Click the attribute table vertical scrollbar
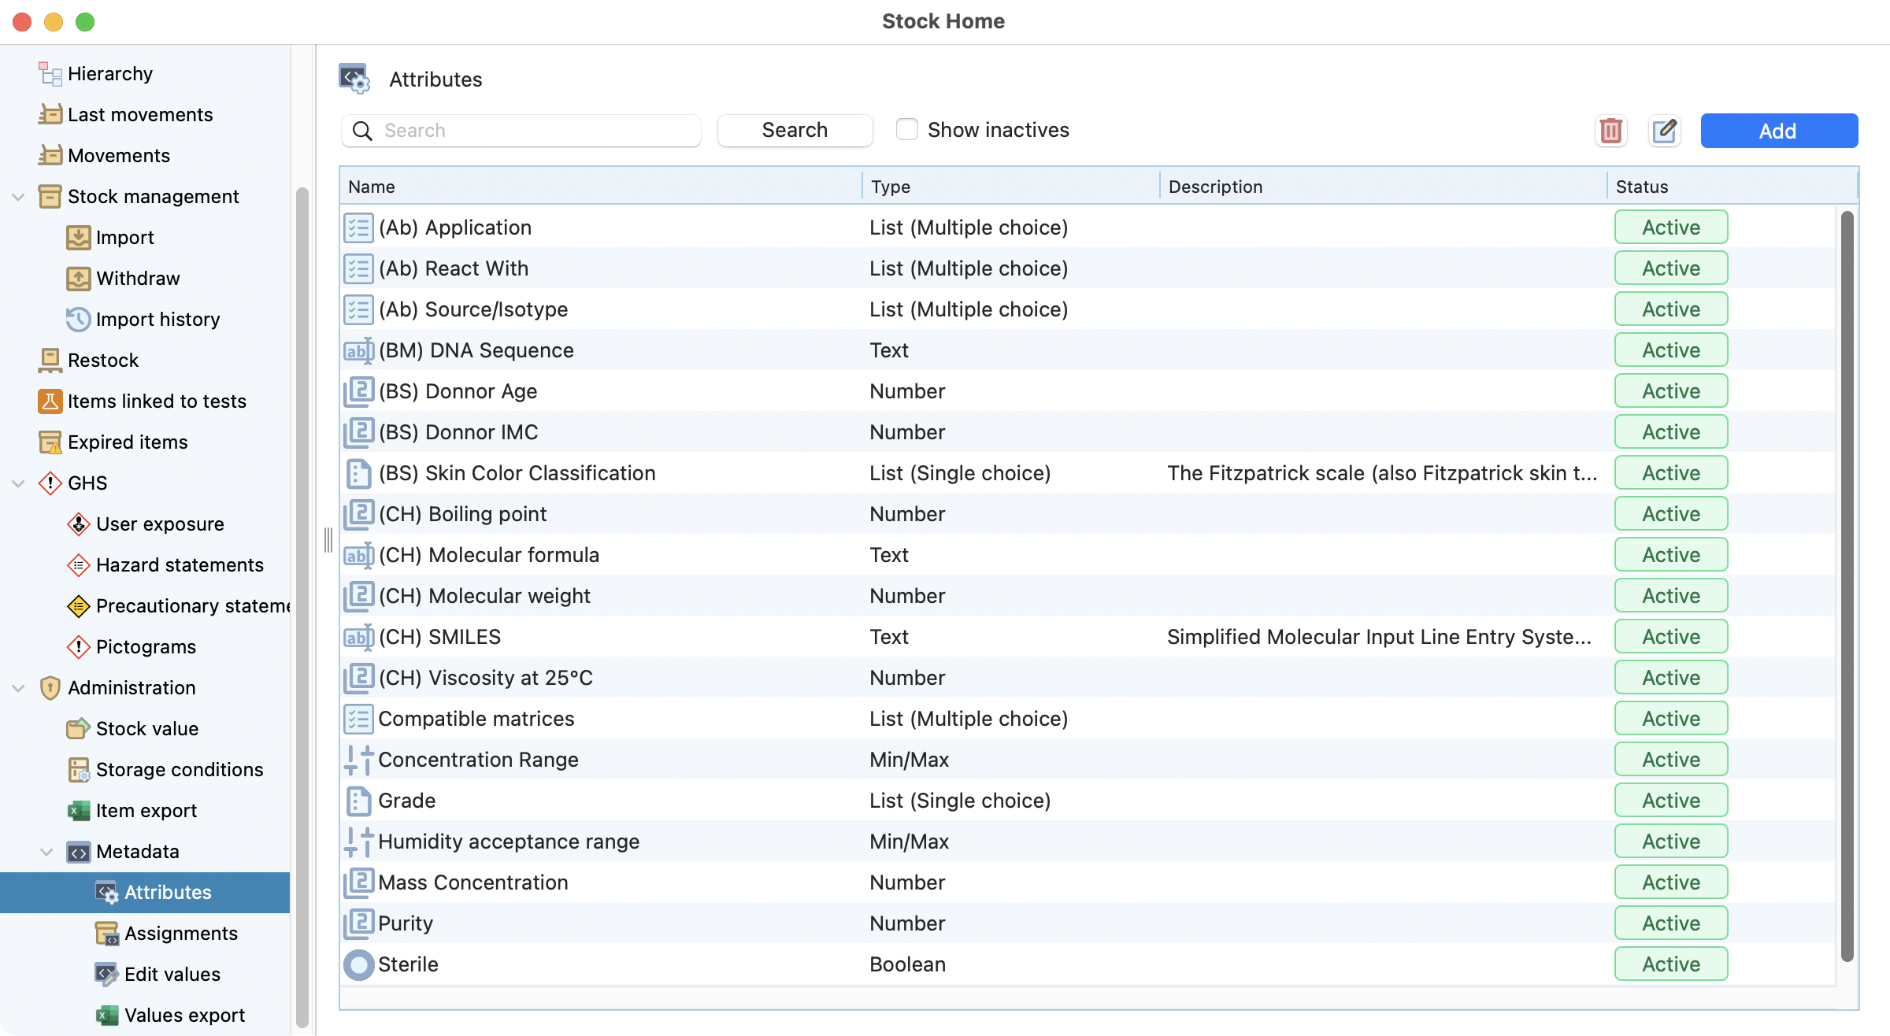 (x=1847, y=583)
